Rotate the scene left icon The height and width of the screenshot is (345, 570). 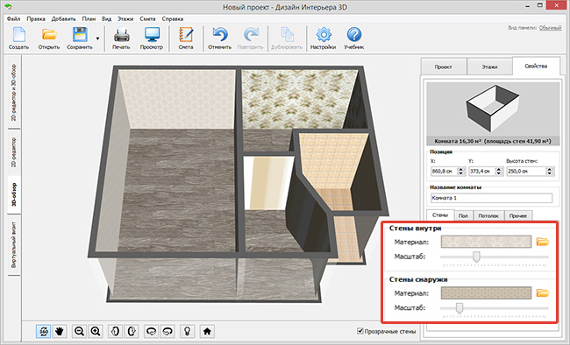pos(151,331)
